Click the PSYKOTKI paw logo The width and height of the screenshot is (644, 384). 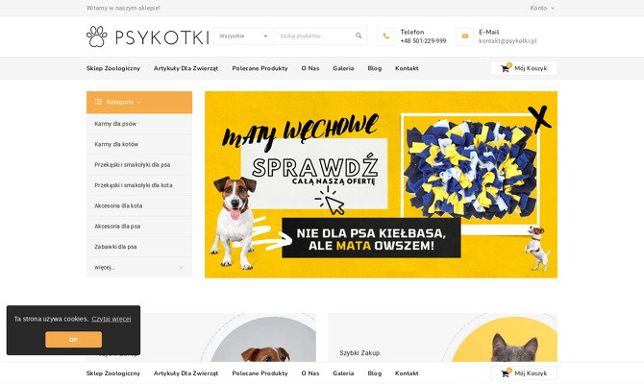[x=147, y=36]
